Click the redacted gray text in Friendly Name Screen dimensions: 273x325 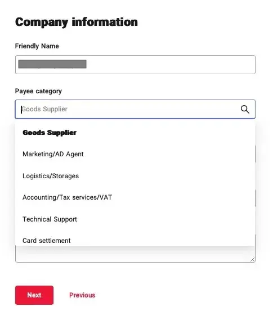(x=52, y=64)
